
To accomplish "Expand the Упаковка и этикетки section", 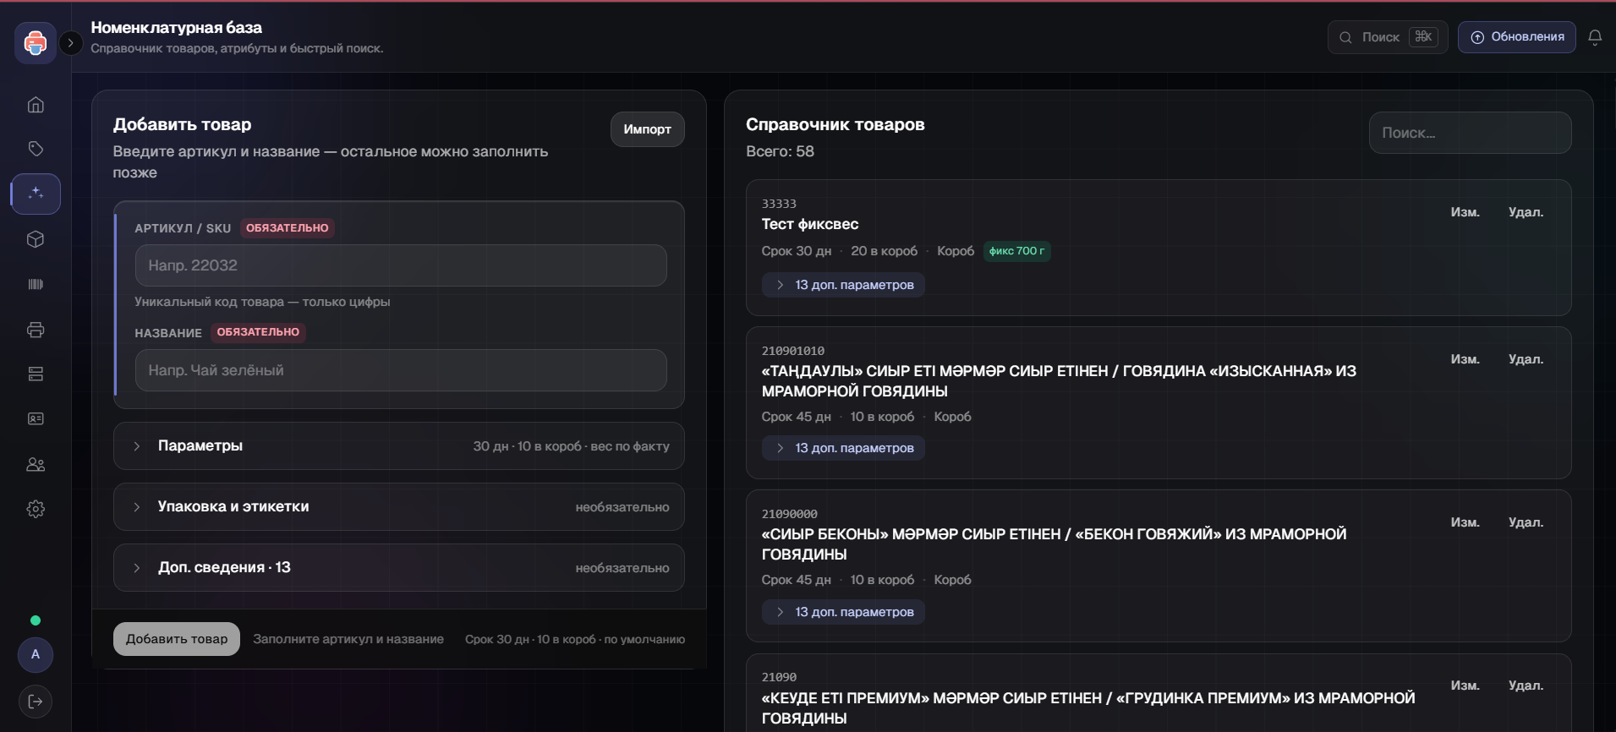I will 399,506.
